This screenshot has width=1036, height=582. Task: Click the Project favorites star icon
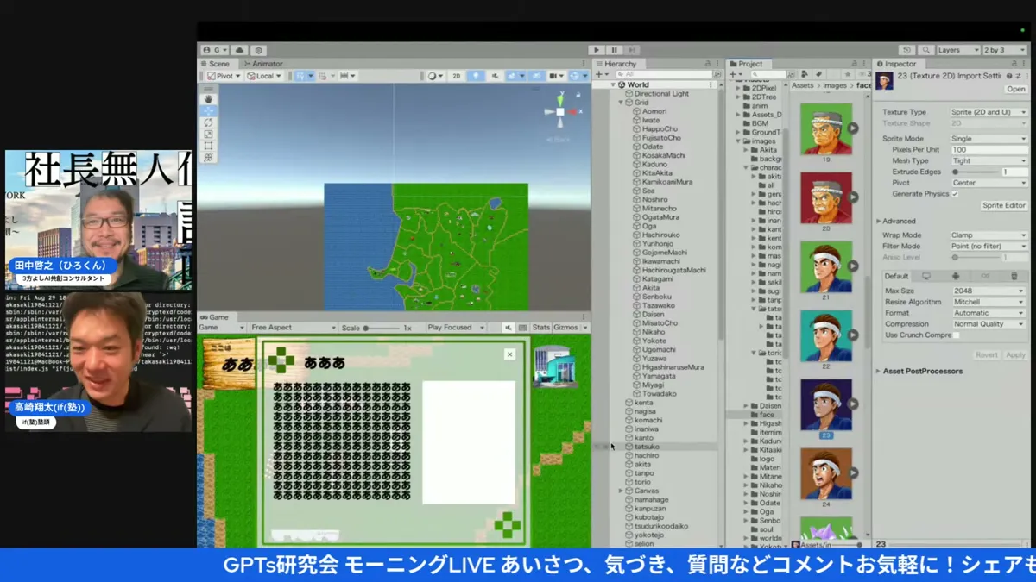[847, 75]
